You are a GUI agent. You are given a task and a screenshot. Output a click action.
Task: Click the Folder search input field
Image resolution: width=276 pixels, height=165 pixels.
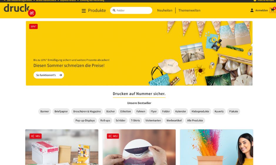131,10
